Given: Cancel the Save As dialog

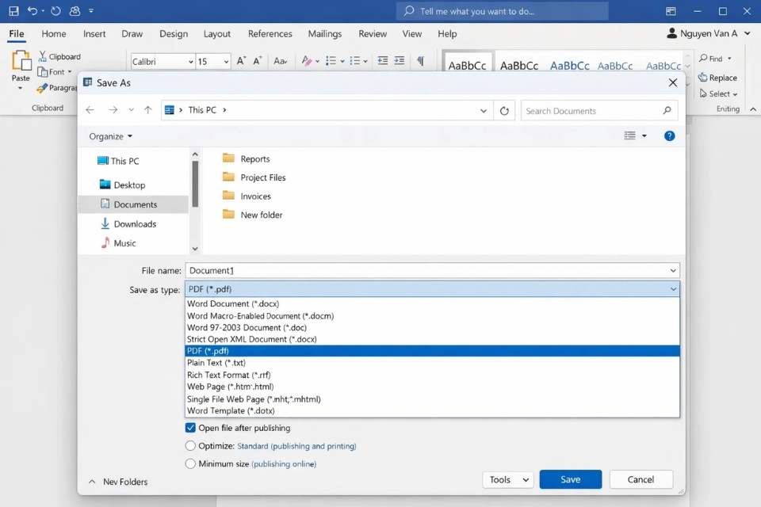Looking at the screenshot, I should [641, 479].
